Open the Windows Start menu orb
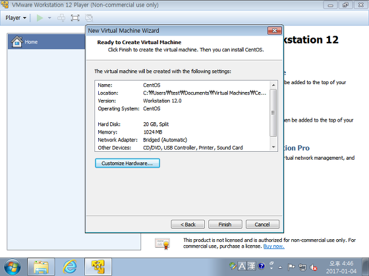This screenshot has height=276, width=369. point(13,267)
